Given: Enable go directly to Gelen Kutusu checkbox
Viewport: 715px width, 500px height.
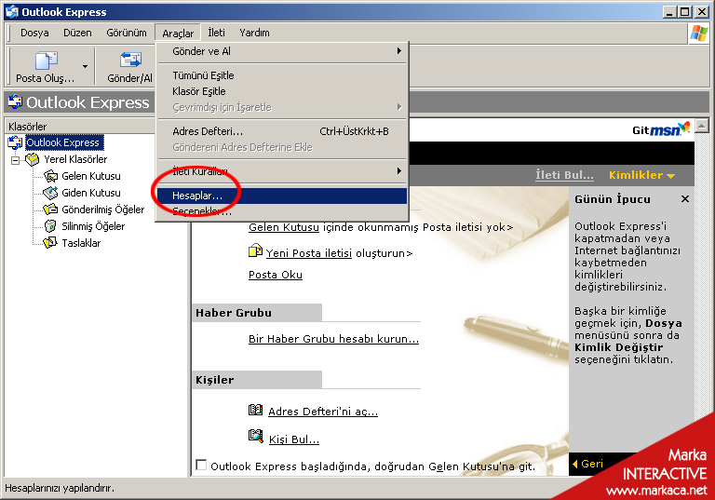Looking at the screenshot, I should (x=201, y=465).
